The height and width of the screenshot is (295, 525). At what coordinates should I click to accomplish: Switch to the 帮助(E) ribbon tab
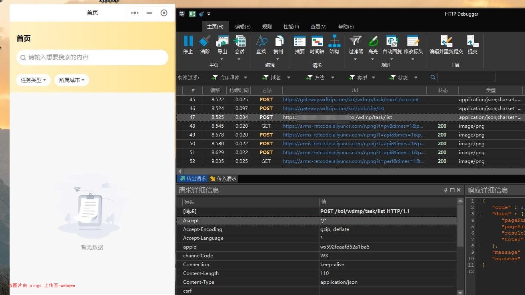(346, 26)
